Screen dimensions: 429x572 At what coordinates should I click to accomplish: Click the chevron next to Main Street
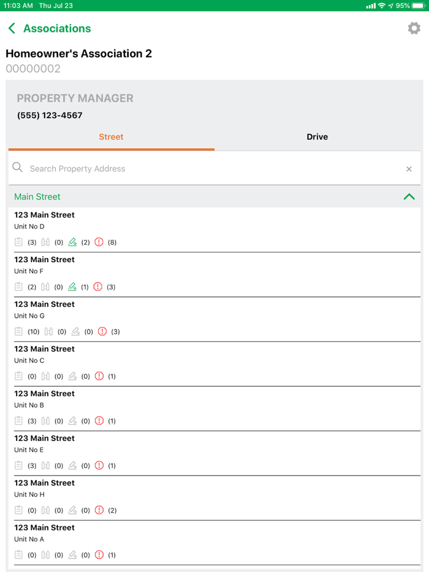tap(409, 197)
